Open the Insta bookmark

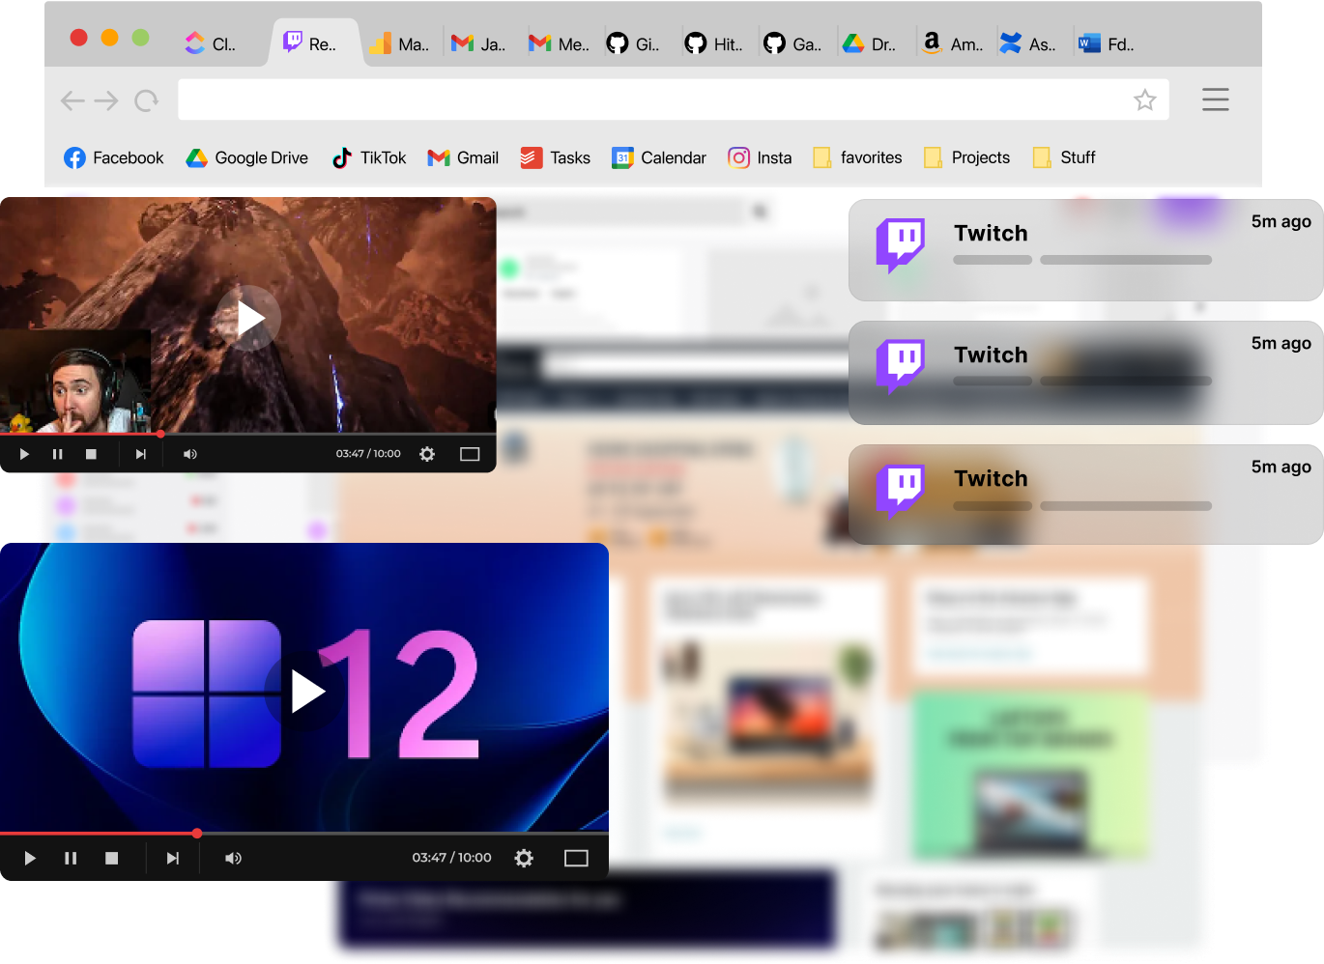[x=760, y=157]
